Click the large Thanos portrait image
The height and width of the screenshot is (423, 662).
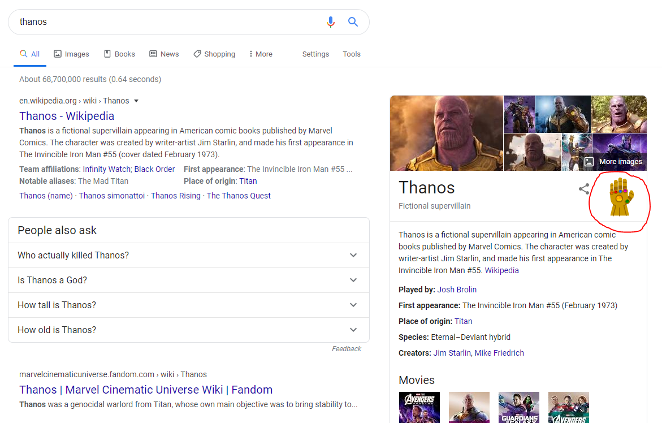(446, 133)
